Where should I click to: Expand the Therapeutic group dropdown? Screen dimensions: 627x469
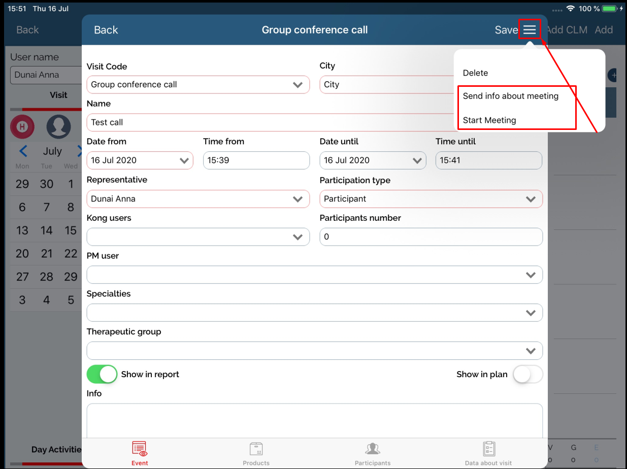(531, 351)
